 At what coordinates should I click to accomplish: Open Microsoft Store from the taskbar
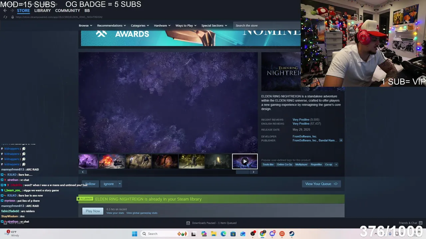coord(233,234)
